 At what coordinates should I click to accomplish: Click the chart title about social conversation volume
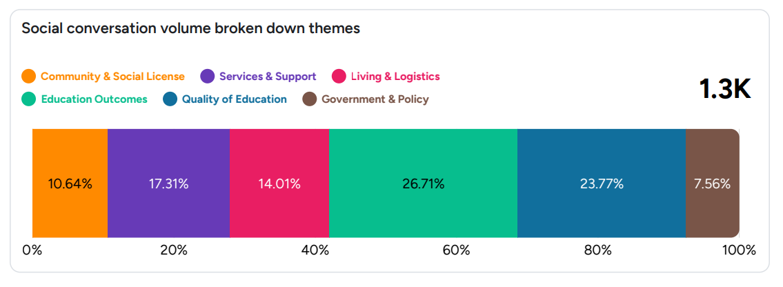pos(190,29)
